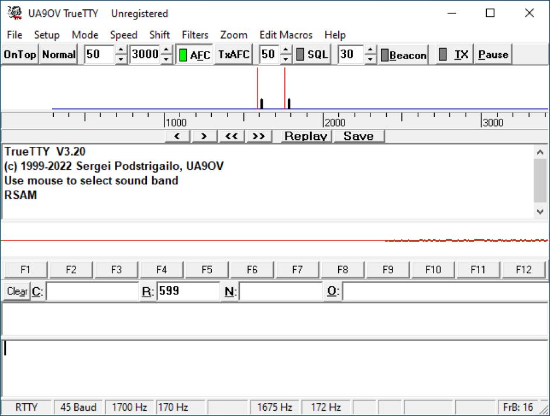Image resolution: width=550 pixels, height=416 pixels.
Task: Click the received text scrollbar down arrow
Action: [540, 211]
